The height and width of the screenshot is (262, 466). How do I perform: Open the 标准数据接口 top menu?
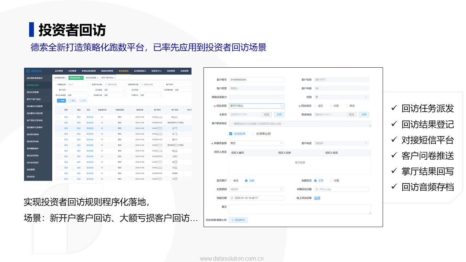pyautogui.click(x=140, y=71)
